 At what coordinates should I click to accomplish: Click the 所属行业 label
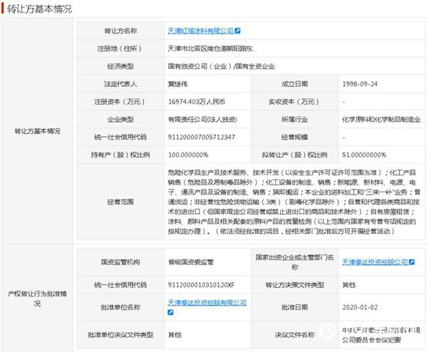(x=295, y=119)
